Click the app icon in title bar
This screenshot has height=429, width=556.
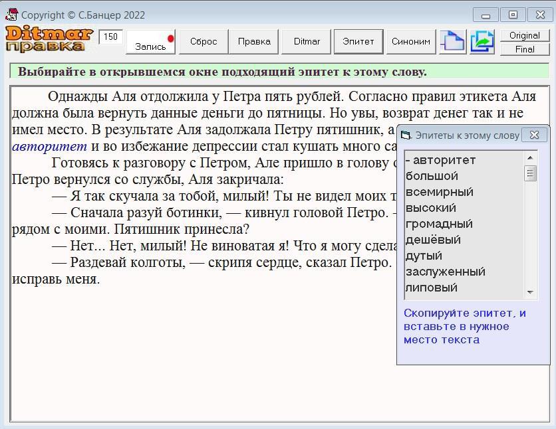coord(11,15)
